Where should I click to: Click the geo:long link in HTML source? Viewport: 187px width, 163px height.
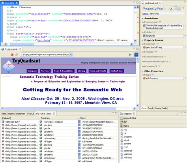point(44,40)
